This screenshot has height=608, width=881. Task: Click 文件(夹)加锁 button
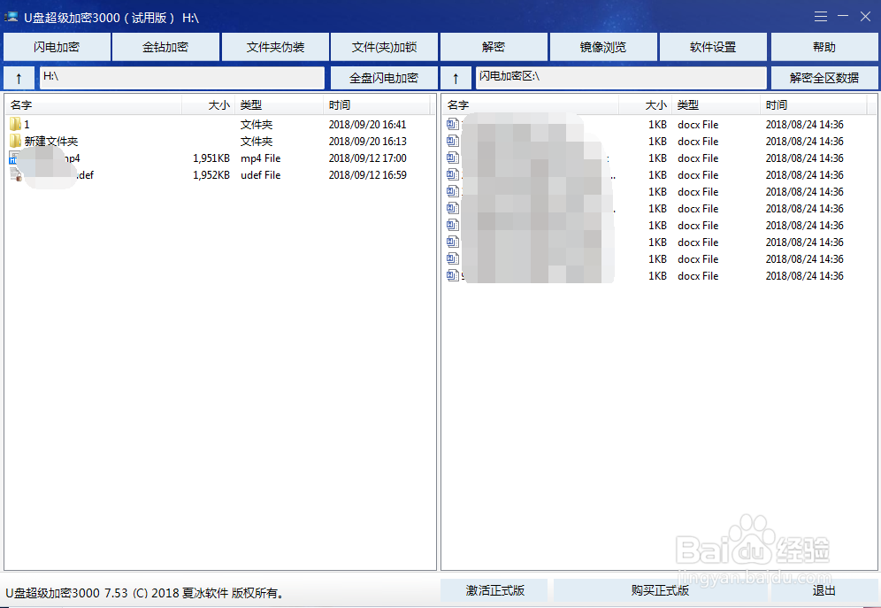(x=384, y=47)
